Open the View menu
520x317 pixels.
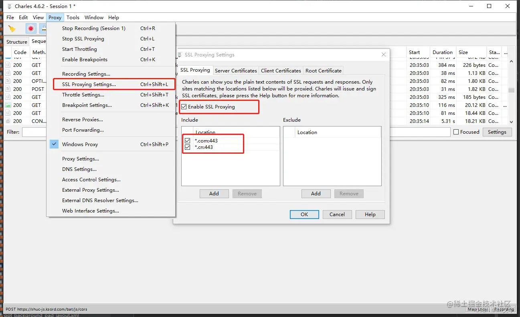[38, 17]
